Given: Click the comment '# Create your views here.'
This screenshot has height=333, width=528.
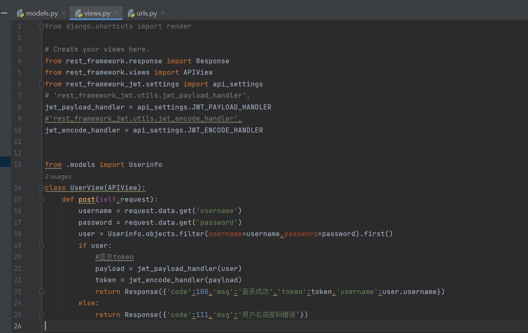Looking at the screenshot, I should pos(97,49).
